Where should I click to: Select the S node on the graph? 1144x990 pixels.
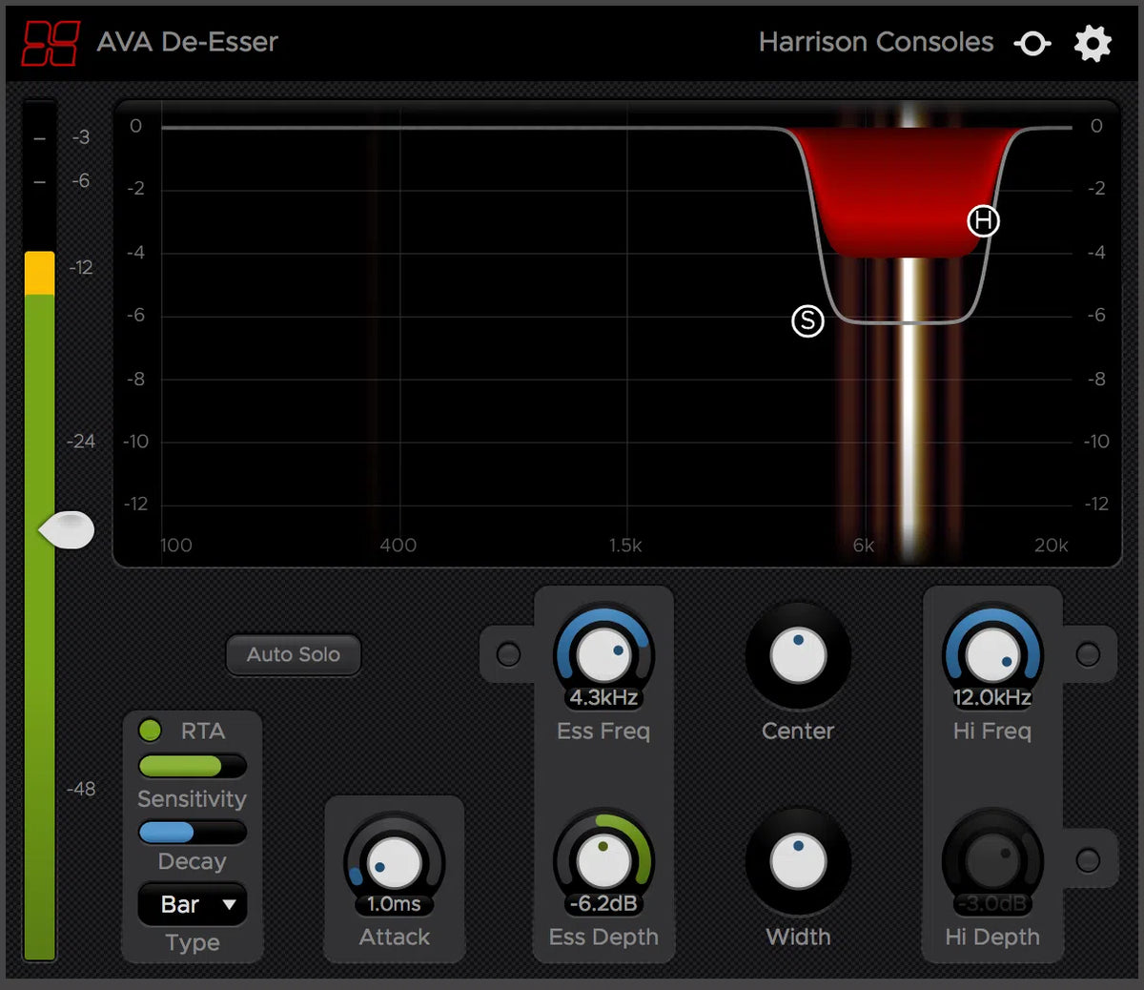[x=807, y=321]
